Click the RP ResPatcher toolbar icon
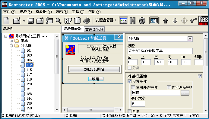209x119 pixels. click(x=68, y=21)
